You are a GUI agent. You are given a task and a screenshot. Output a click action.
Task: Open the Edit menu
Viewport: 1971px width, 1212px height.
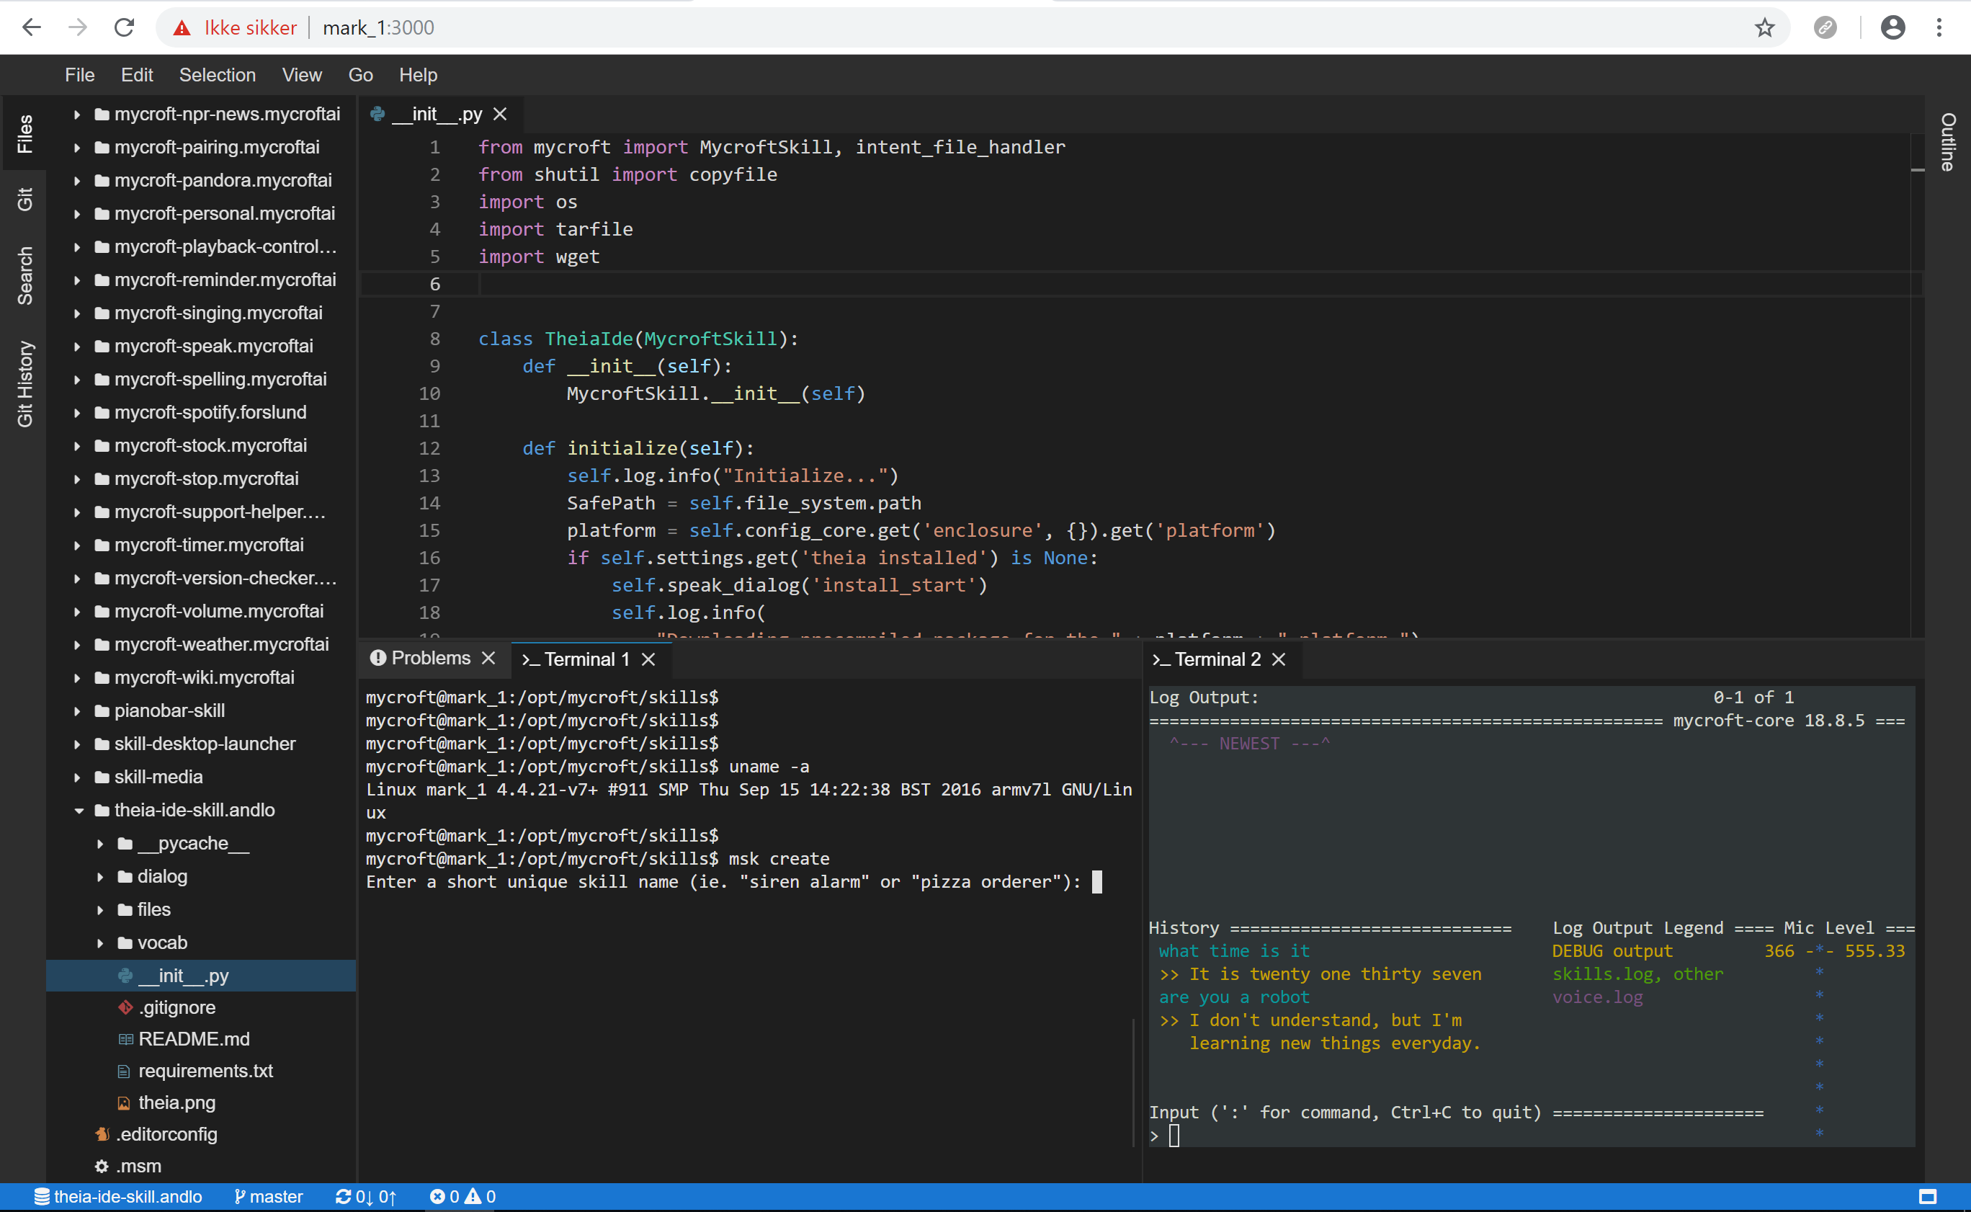coord(137,74)
